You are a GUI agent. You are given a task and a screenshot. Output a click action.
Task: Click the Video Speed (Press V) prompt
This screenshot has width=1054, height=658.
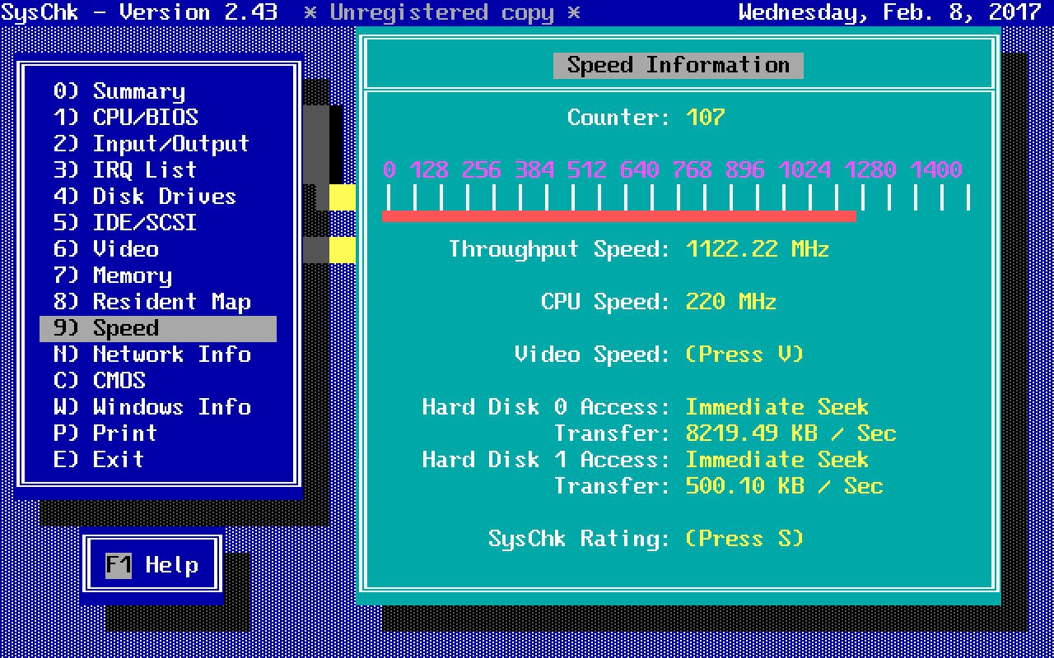(x=744, y=354)
